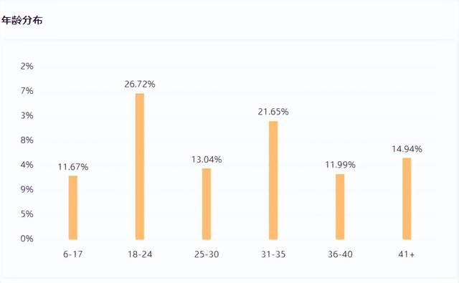
Task: Click the 41+ age group bar
Action: [407, 198]
